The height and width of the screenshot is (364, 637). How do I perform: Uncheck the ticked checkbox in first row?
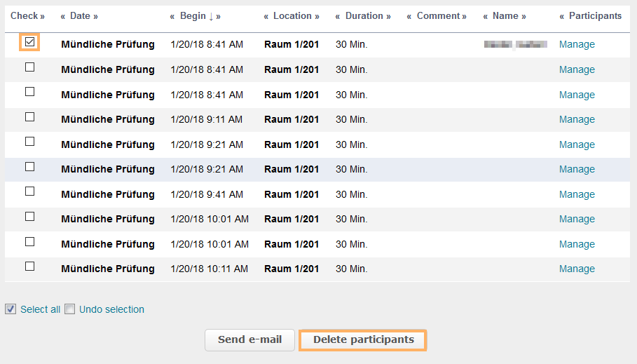29,42
